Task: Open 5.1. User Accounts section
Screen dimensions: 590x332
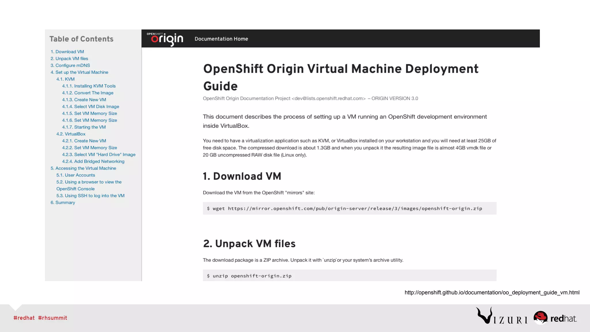Action: click(x=75, y=175)
